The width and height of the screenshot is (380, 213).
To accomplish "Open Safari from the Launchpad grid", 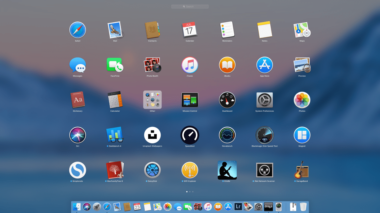I will pos(77,31).
